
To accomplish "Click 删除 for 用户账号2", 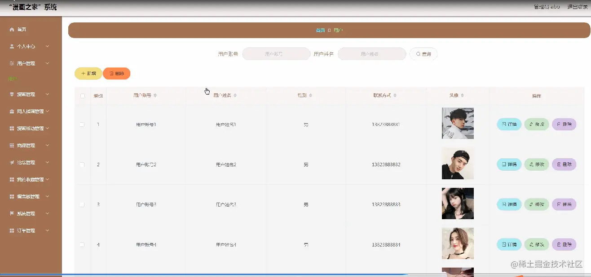I will coord(564,164).
